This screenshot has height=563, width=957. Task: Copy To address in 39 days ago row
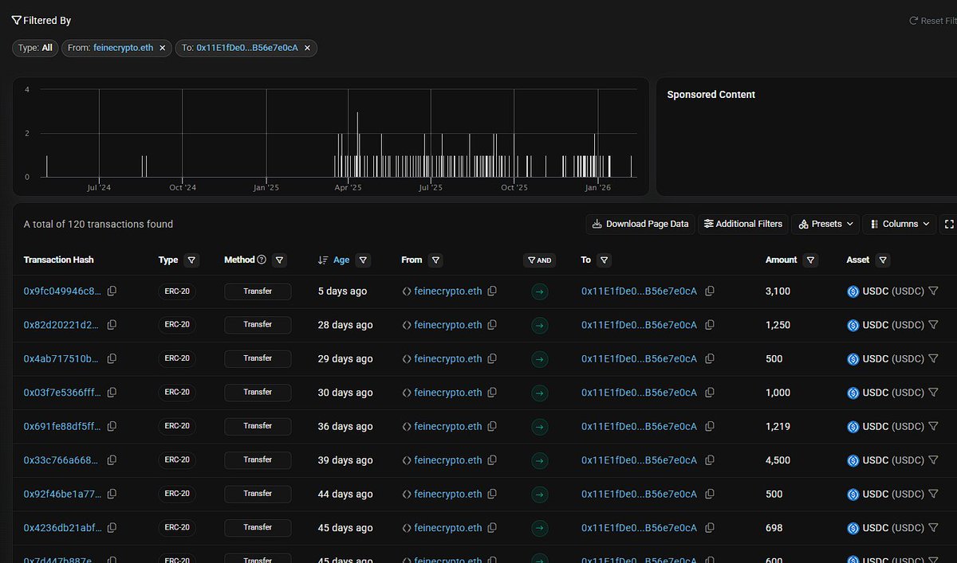(x=710, y=460)
